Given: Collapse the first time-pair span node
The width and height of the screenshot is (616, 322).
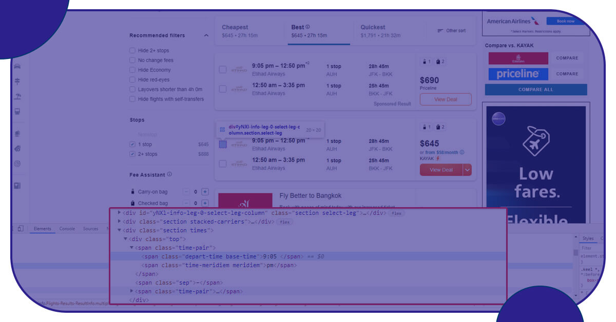Looking at the screenshot, I should 131,248.
